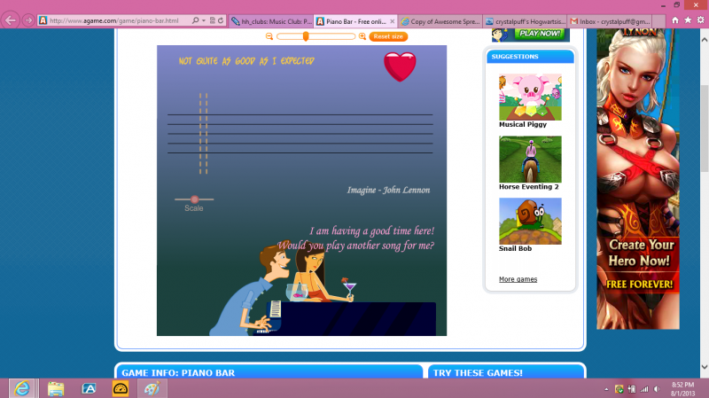Image resolution: width=709 pixels, height=398 pixels.
Task: Show hidden tray icons arrow
Action: click(x=606, y=389)
